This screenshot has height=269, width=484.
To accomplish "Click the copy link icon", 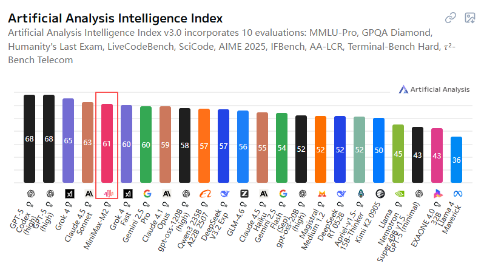I will click(x=450, y=18).
